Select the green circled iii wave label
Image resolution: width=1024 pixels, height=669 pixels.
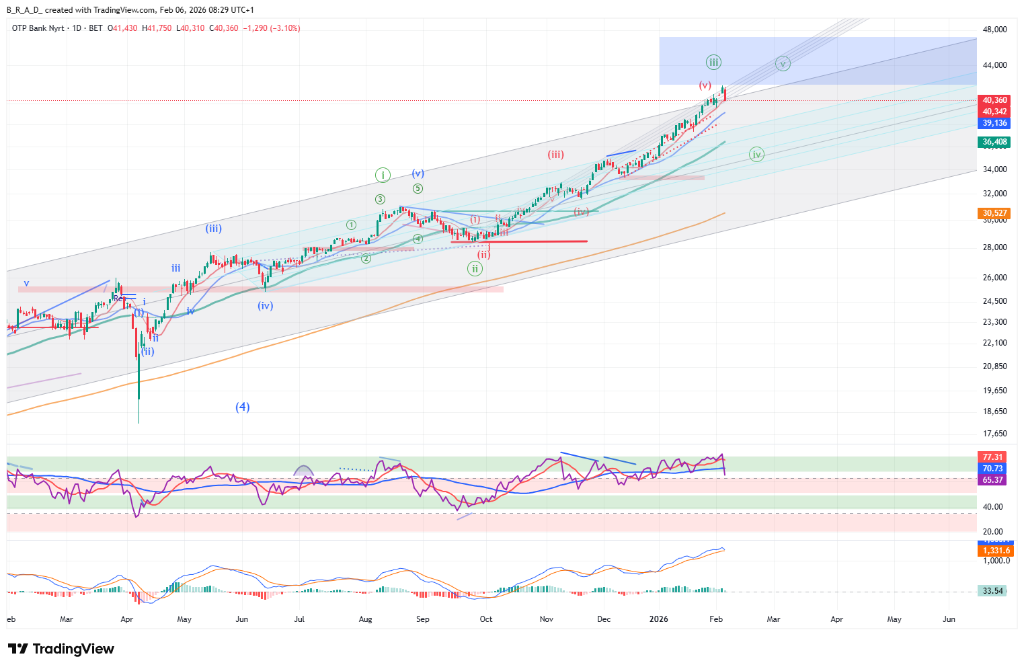tap(713, 63)
